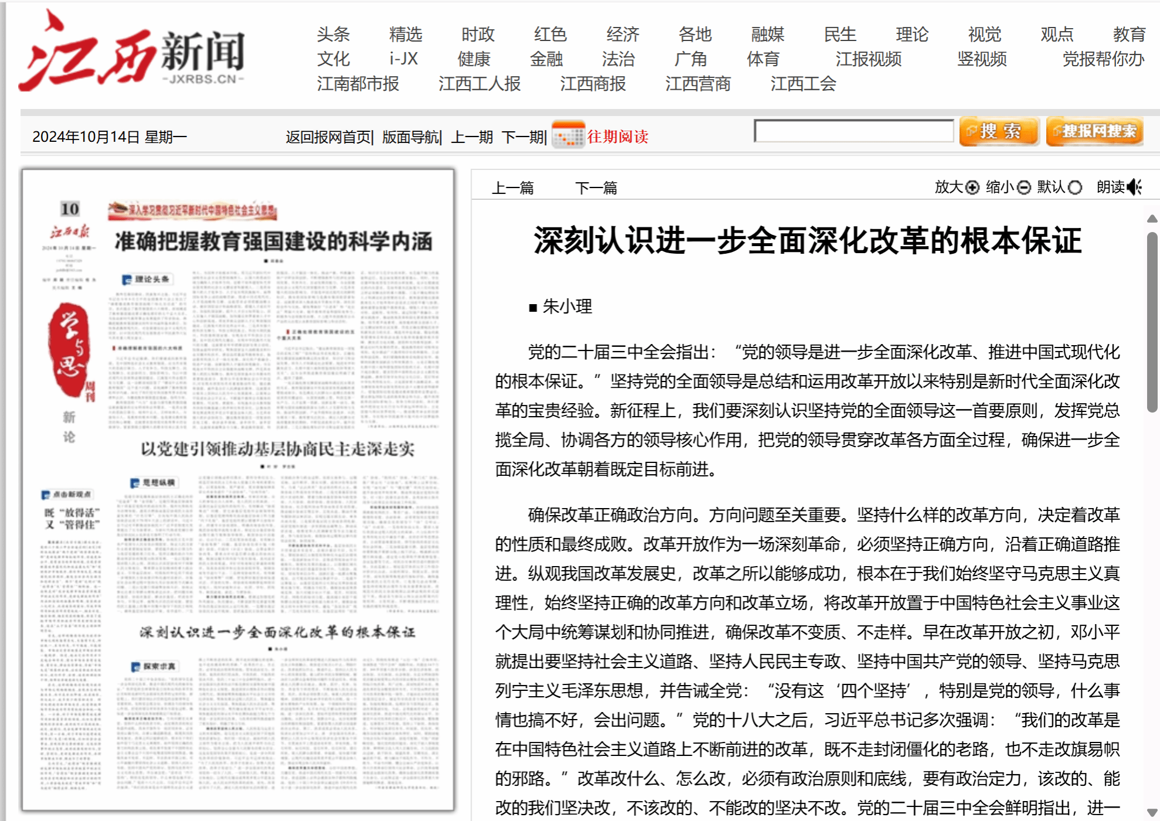The height and width of the screenshot is (821, 1160).
Task: Select i-JX in the navigation
Action: pyautogui.click(x=403, y=59)
